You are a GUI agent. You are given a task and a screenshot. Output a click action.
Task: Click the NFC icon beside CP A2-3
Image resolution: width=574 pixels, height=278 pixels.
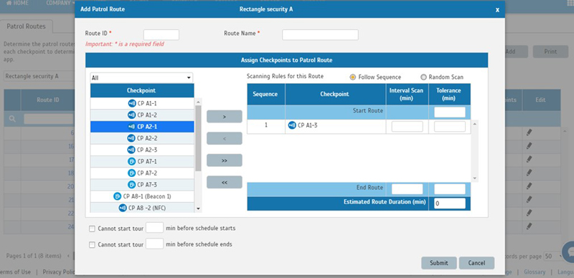(x=132, y=150)
